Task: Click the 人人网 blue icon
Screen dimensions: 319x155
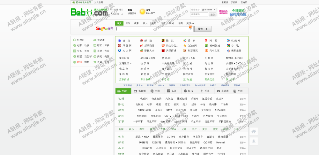Action: [120, 50]
